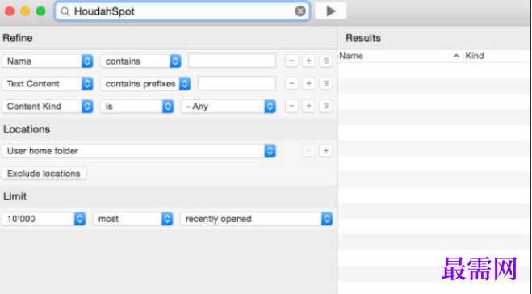This screenshot has width=532, height=294.
Task: Remove the Text Content criterion row
Action: [x=291, y=83]
